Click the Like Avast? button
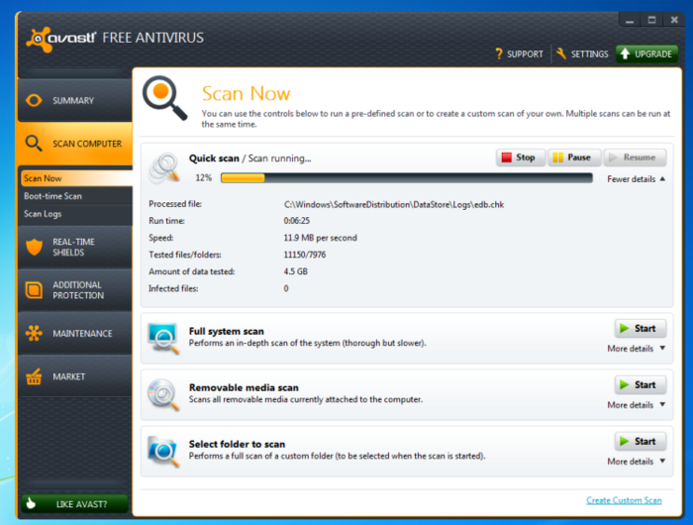Viewport: 693px width, 525px height. point(74,504)
